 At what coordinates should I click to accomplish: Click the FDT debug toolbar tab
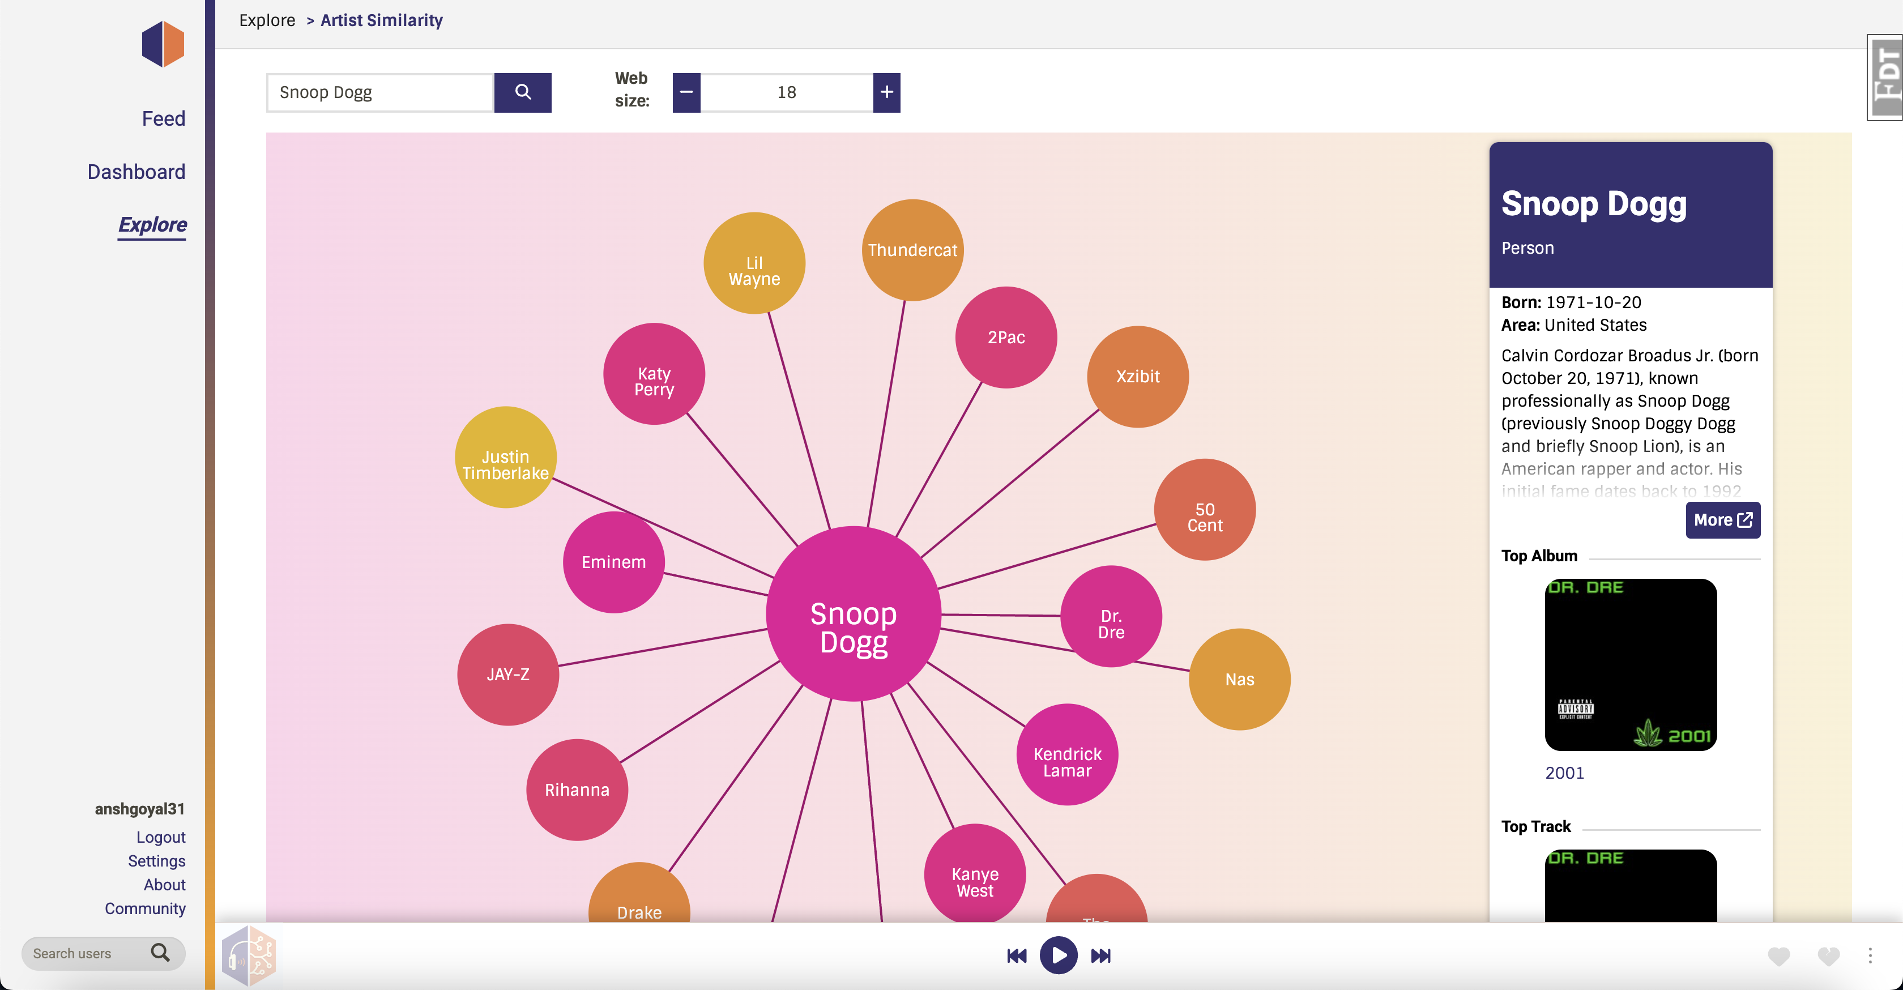[x=1884, y=77]
